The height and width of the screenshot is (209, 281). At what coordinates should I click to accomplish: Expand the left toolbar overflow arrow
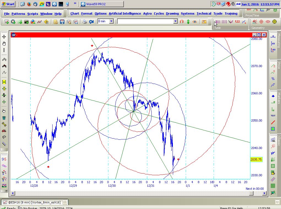pyautogui.click(x=6, y=191)
